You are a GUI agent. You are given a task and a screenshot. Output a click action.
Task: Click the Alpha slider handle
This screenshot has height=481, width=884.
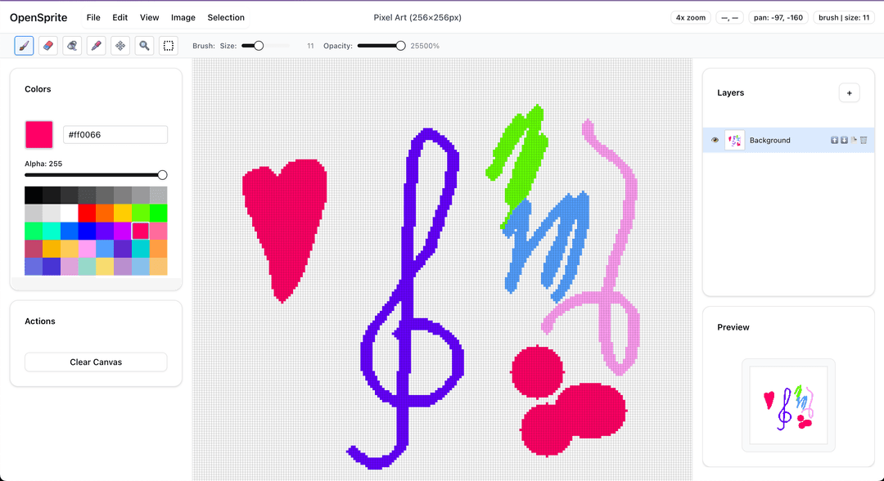click(162, 175)
